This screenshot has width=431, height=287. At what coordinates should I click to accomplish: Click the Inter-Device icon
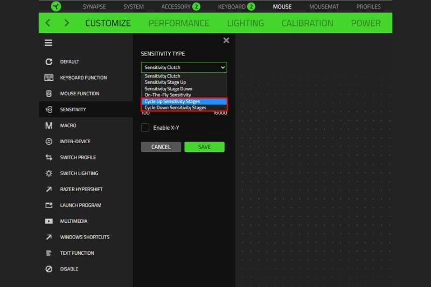point(49,142)
